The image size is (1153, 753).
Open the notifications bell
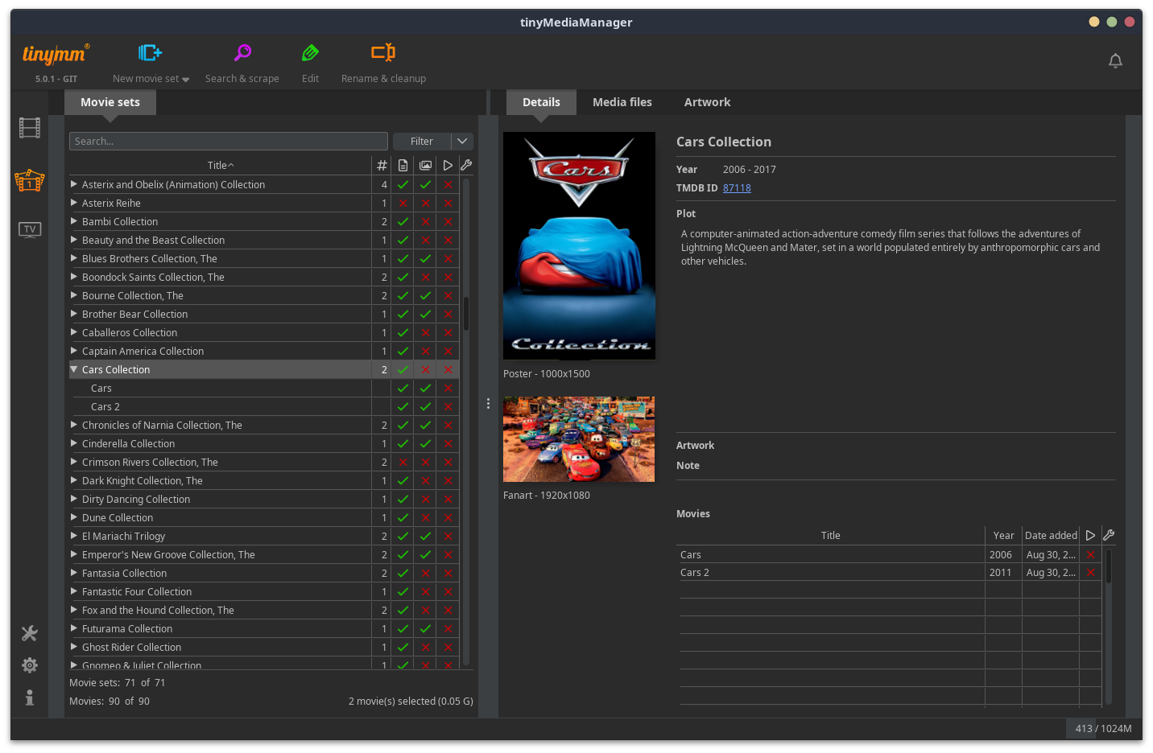pos(1115,61)
